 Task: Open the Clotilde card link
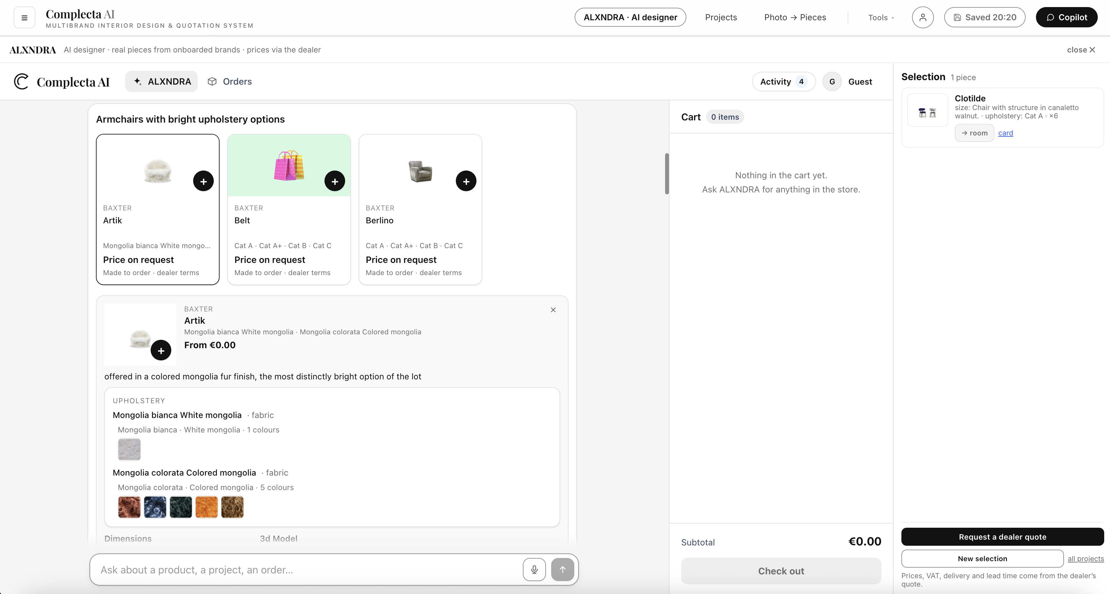1005,133
